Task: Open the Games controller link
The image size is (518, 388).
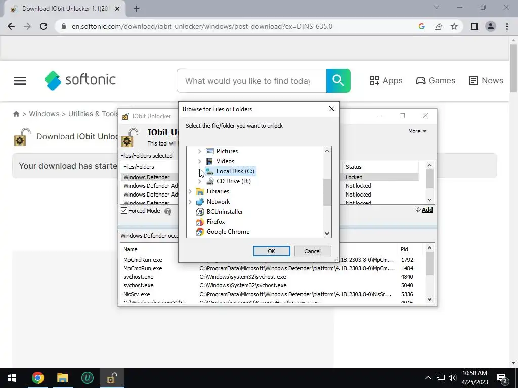Action: point(436,81)
